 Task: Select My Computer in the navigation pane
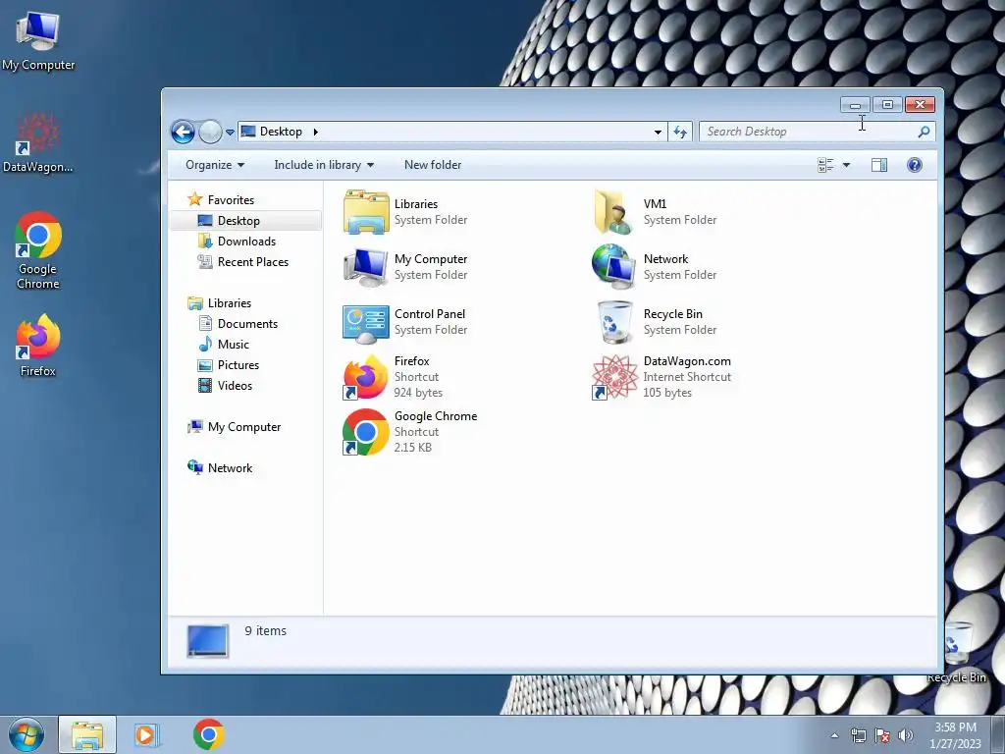pos(234,427)
